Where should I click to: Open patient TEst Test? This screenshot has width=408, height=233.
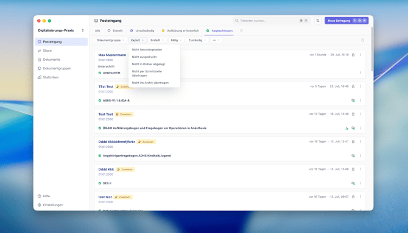[x=106, y=86]
